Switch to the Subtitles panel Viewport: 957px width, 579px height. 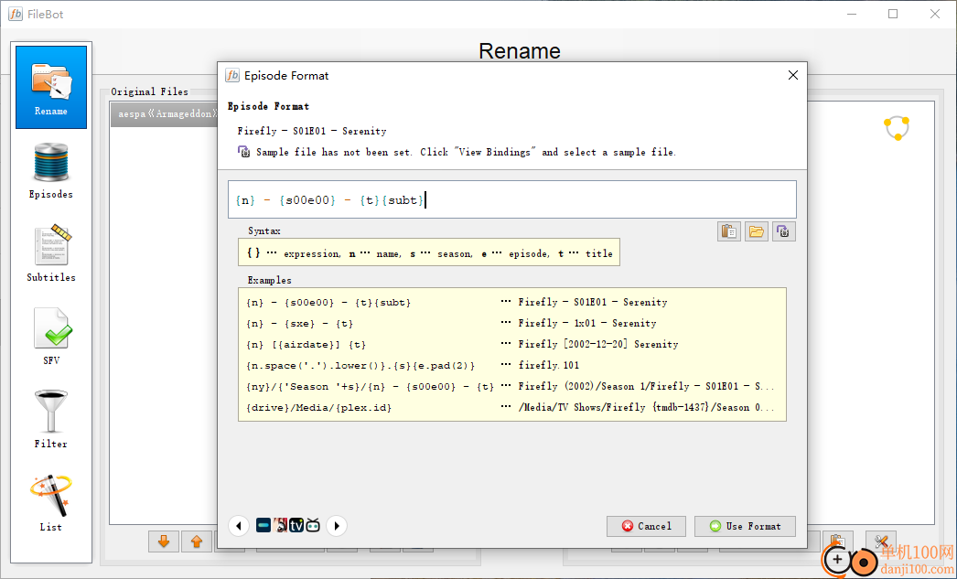(51, 253)
